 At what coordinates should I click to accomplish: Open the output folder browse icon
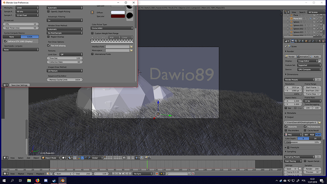point(320,122)
